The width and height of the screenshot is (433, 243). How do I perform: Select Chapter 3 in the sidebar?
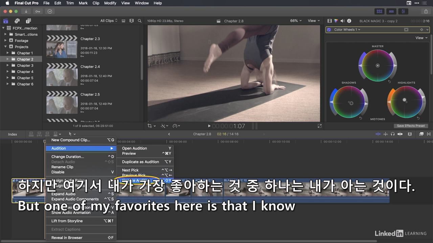point(25,65)
